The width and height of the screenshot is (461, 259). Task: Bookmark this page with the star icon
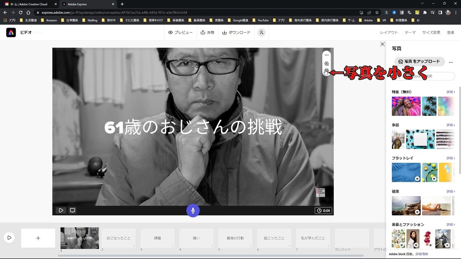[x=377, y=12]
